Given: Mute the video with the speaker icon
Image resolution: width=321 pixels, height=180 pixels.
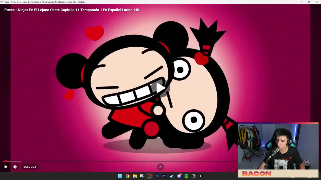Looking at the screenshot, I should [15, 167].
